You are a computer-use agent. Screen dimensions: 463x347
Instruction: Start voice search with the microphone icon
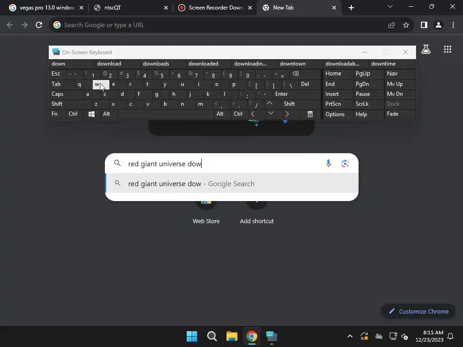(328, 163)
